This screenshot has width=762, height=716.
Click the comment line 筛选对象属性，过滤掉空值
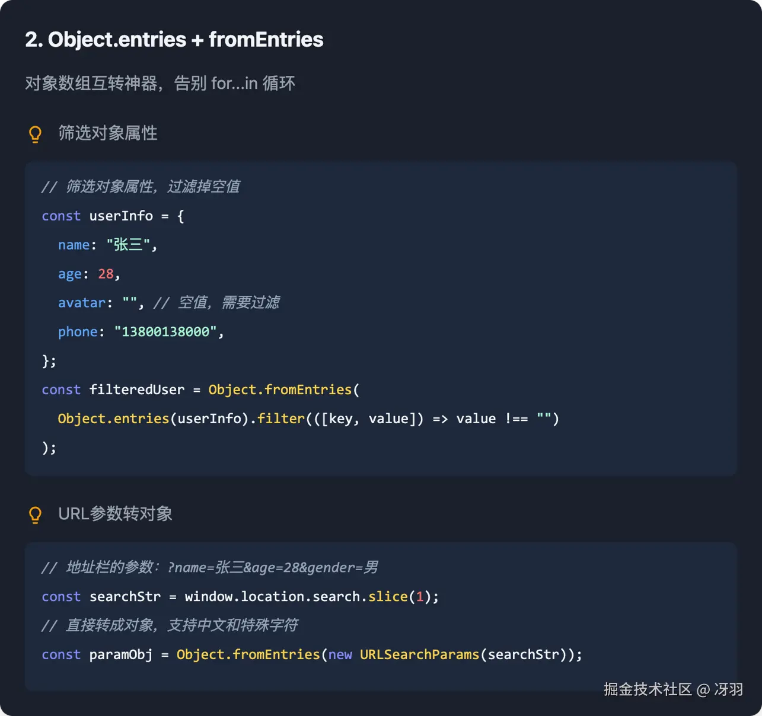(141, 187)
